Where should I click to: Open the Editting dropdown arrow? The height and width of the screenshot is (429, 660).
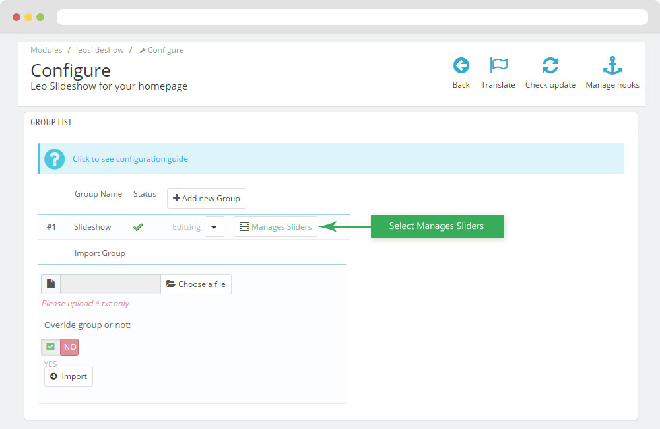tap(214, 227)
